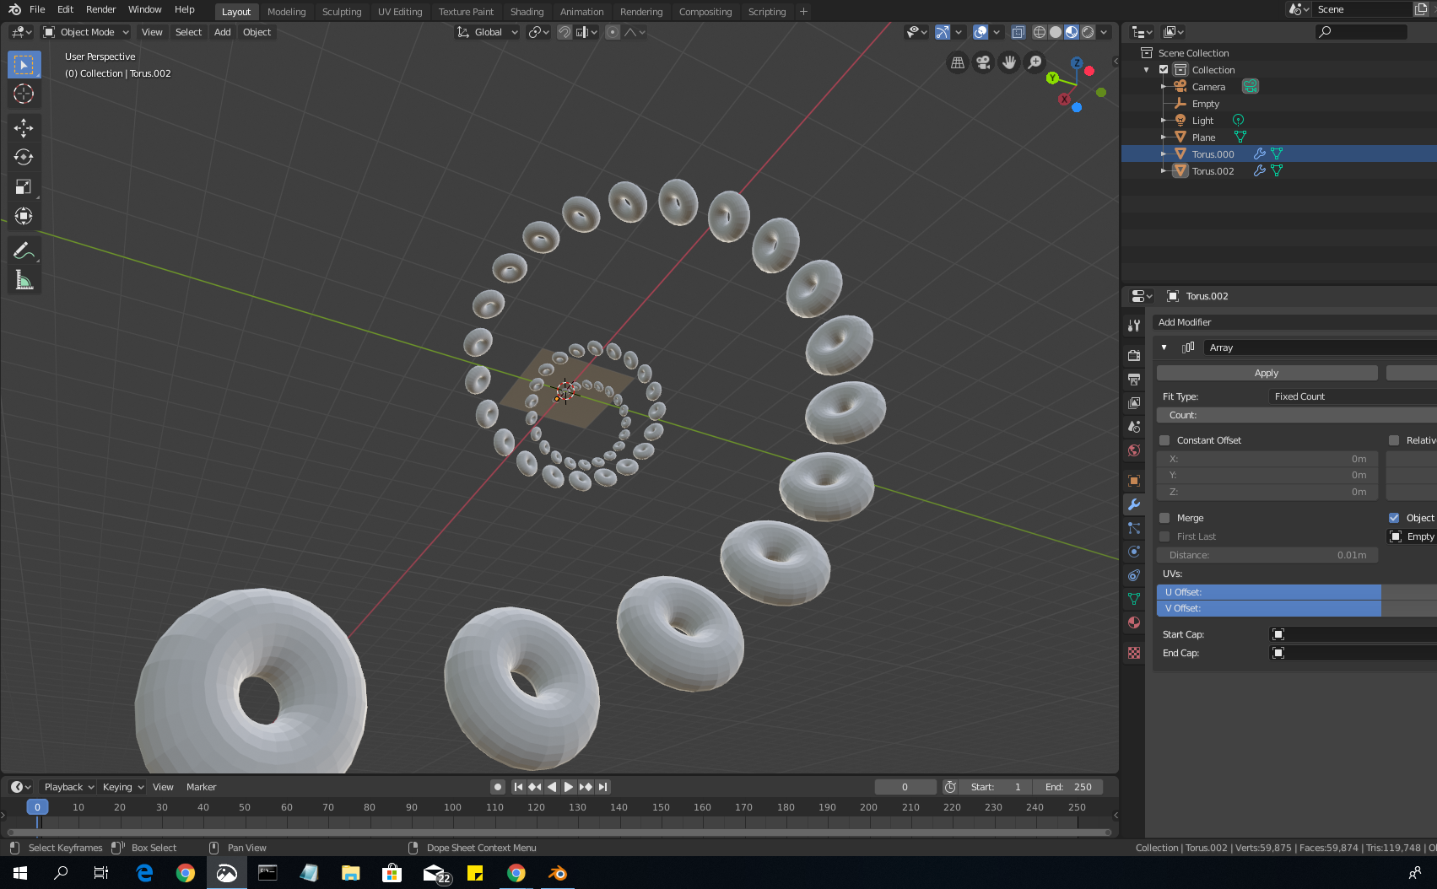The height and width of the screenshot is (889, 1437).
Task: Open the Material properties tab
Action: (1134, 622)
